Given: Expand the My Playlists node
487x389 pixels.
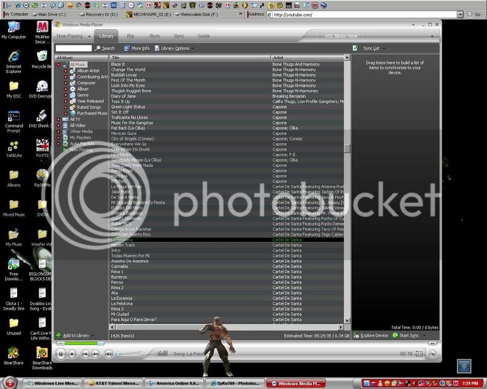Looking at the screenshot, I should click(58, 138).
